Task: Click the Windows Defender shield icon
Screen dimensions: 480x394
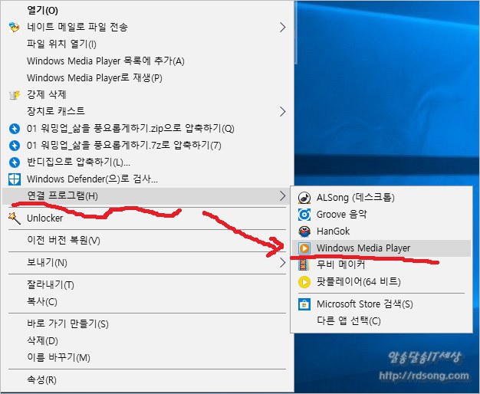Action: (x=15, y=179)
